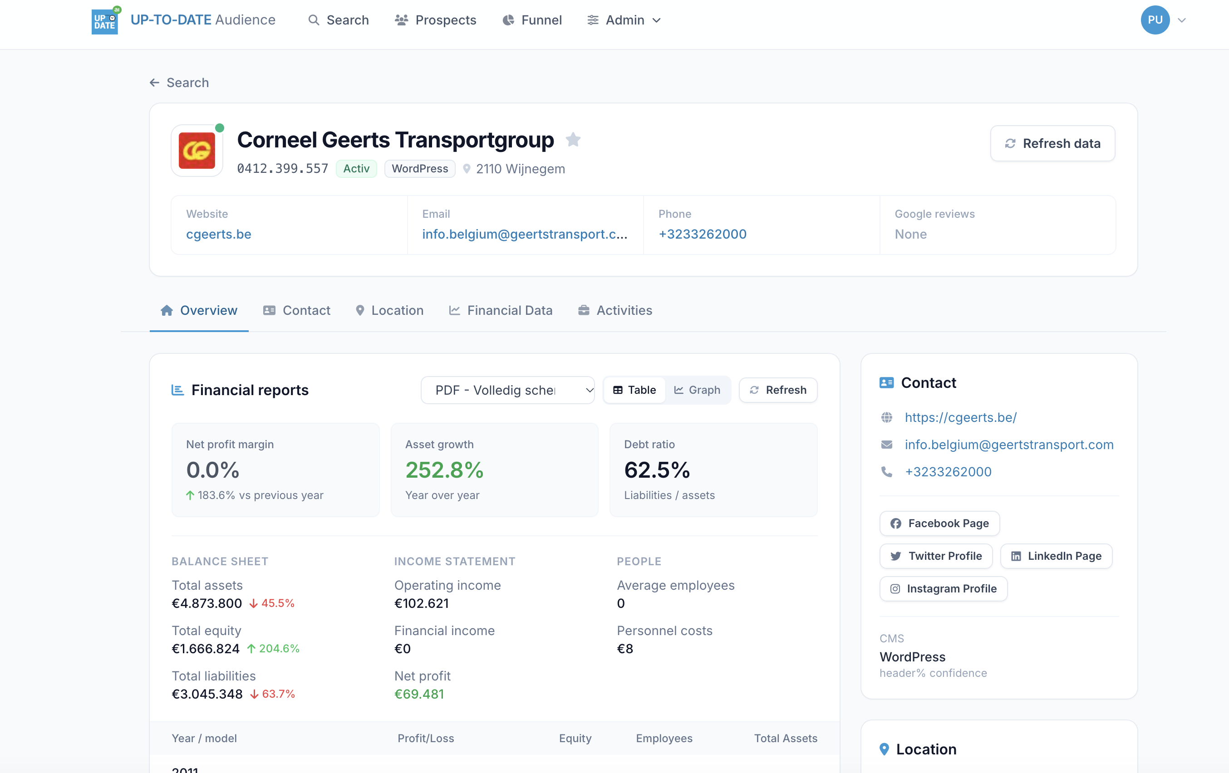Call the phone number in the header card

coord(702,234)
